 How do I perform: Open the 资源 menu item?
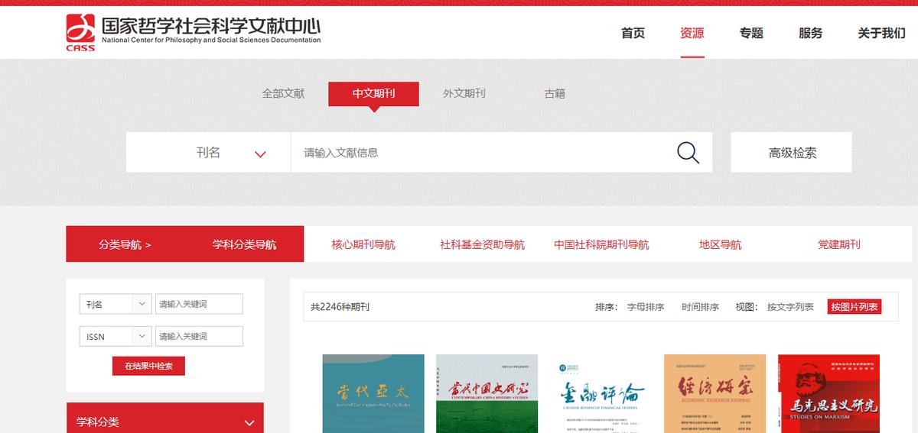coord(692,33)
